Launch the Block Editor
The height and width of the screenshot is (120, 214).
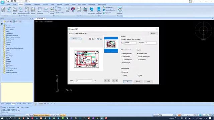33,10
